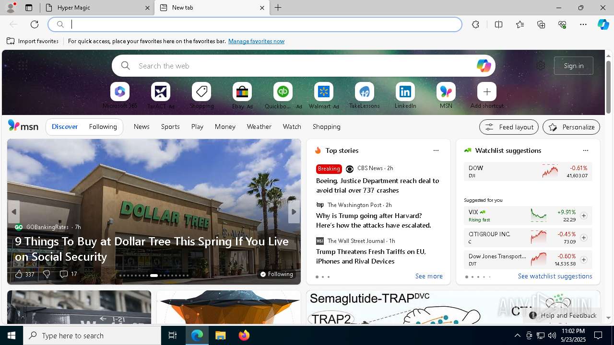Open the Shopping shortcut tile

tap(201, 92)
